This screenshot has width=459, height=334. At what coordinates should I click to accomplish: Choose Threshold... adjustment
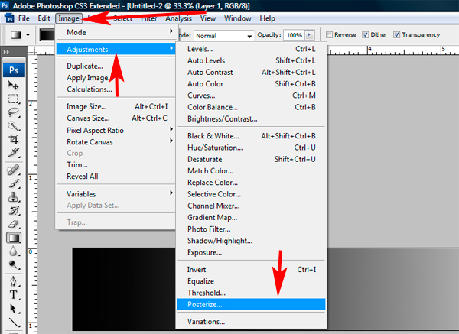(x=251, y=293)
